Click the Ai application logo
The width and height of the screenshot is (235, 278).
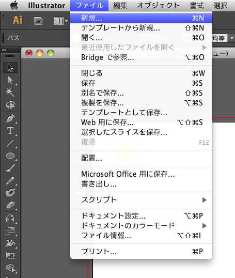coord(18,20)
